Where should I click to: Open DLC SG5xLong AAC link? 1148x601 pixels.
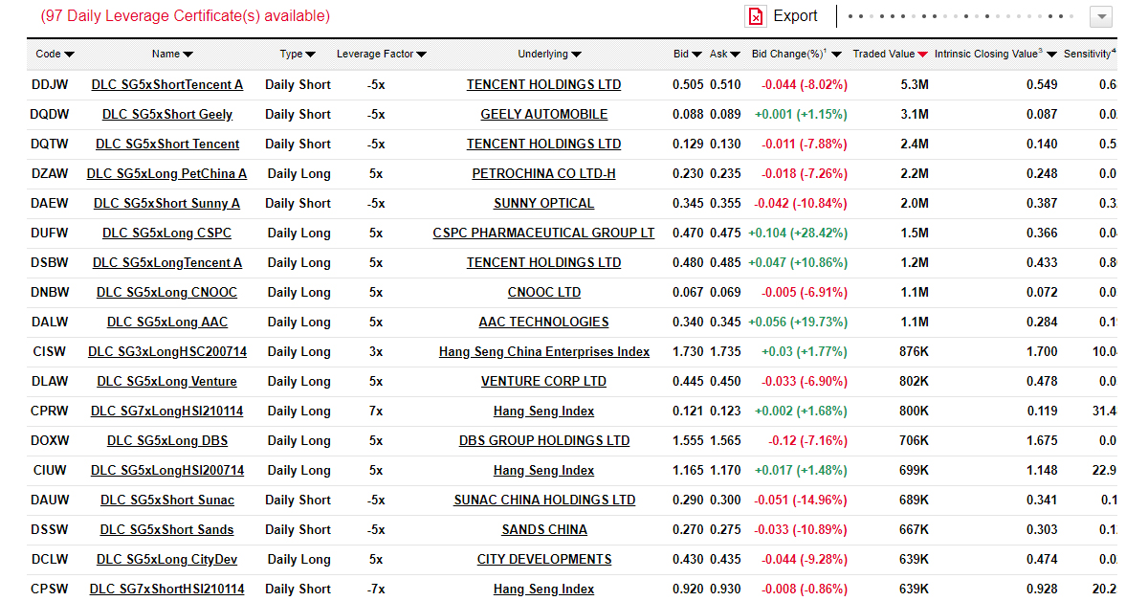167,323
